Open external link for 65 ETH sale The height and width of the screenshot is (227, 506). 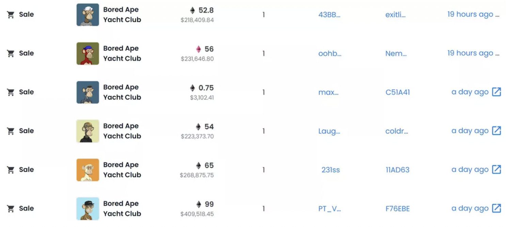coord(496,170)
